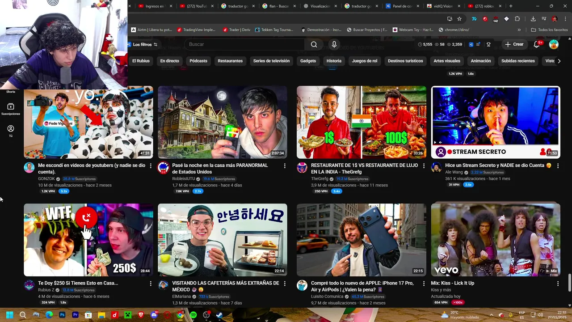Select the El Rubius category chip
572x322 pixels.
(x=141, y=61)
